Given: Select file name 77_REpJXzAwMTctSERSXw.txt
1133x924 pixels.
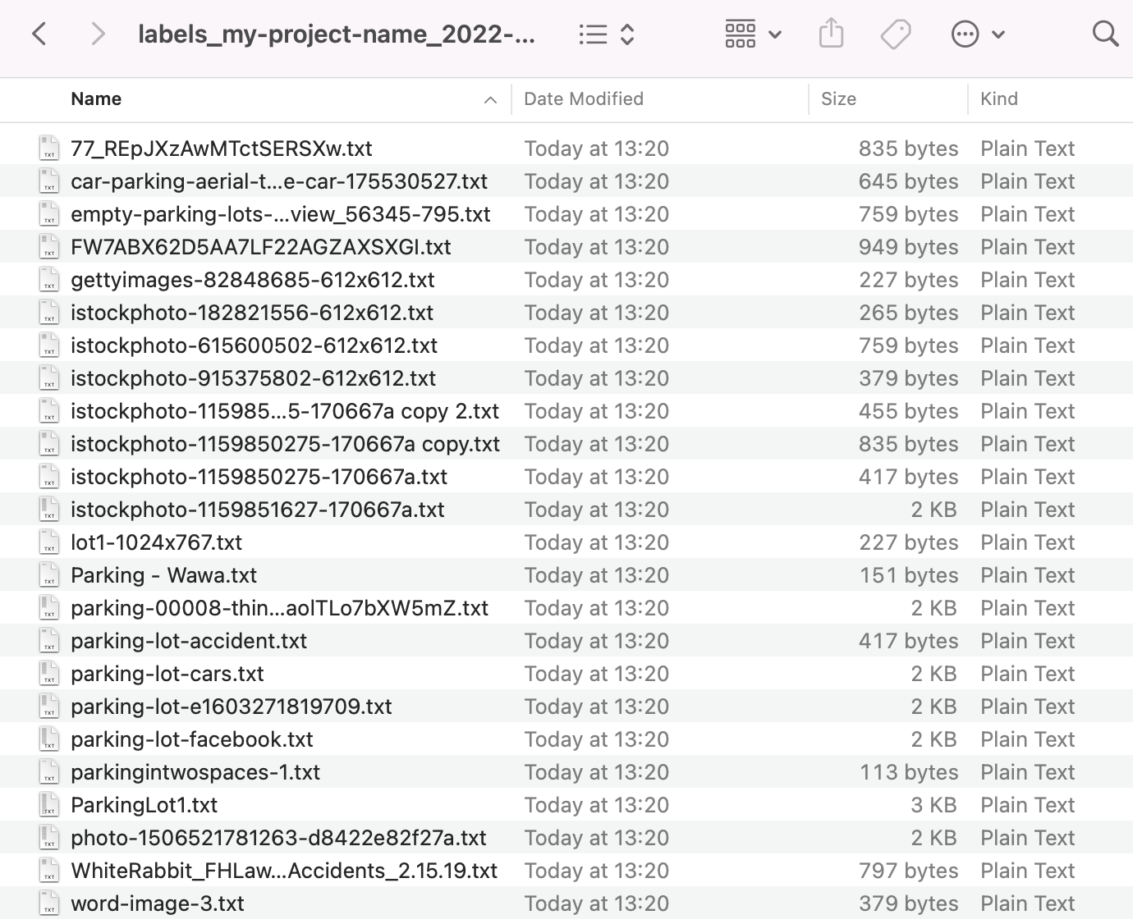Looking at the screenshot, I should tap(222, 149).
